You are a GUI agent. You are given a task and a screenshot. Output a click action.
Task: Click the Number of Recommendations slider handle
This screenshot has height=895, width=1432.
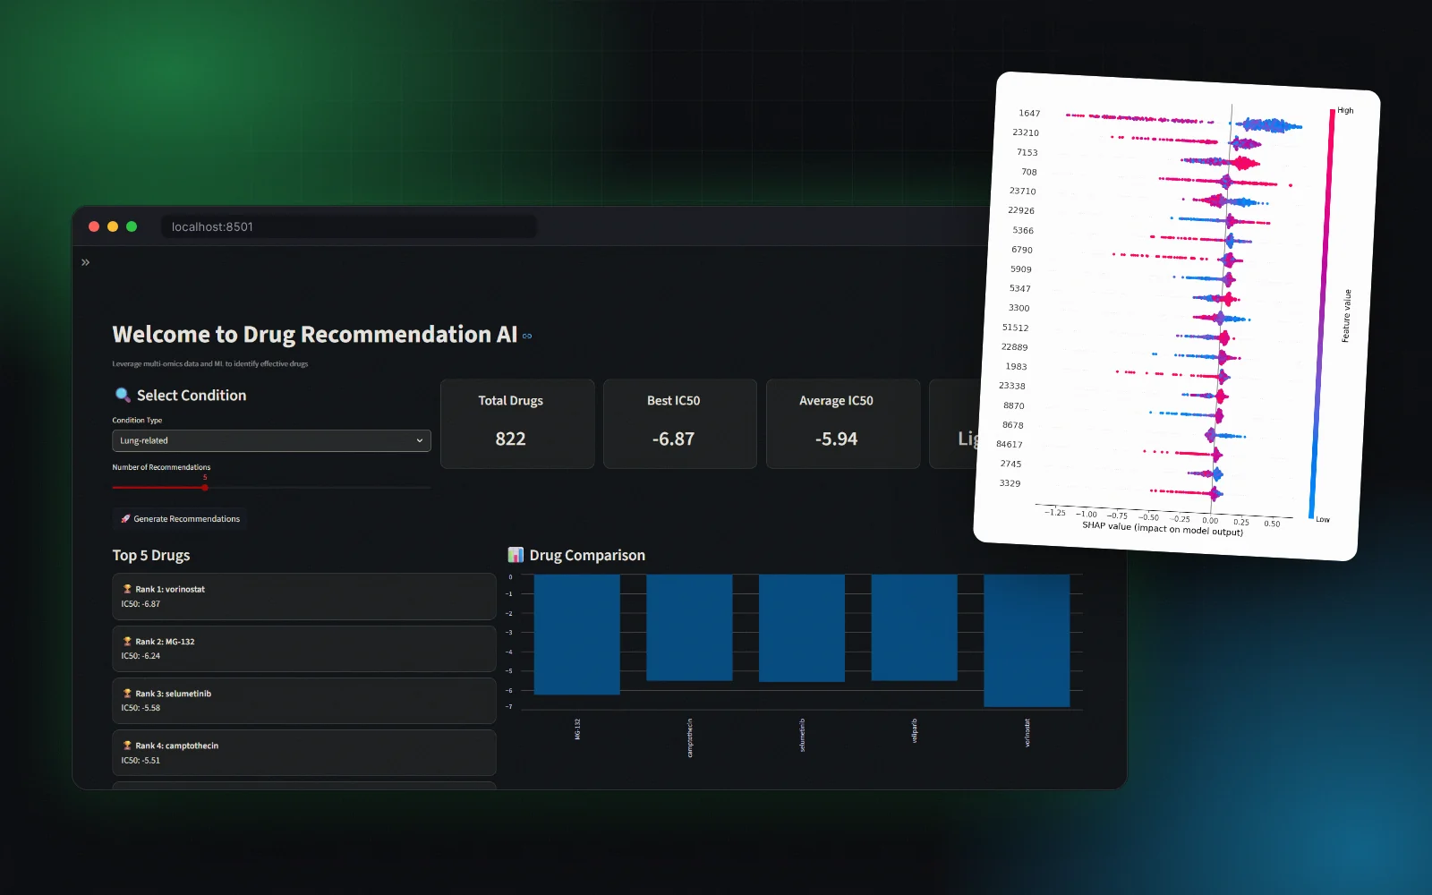[x=205, y=488]
